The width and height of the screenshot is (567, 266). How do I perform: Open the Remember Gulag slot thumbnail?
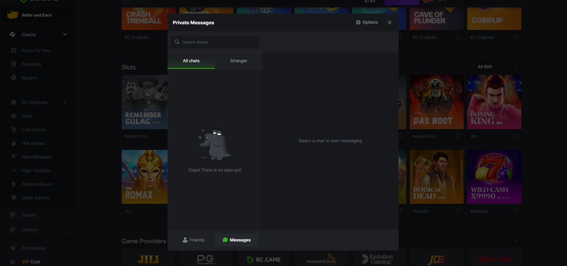click(x=144, y=102)
